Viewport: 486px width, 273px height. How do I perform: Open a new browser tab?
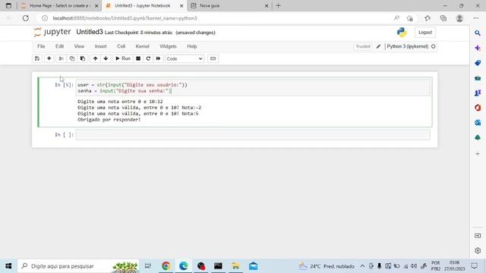click(279, 5)
